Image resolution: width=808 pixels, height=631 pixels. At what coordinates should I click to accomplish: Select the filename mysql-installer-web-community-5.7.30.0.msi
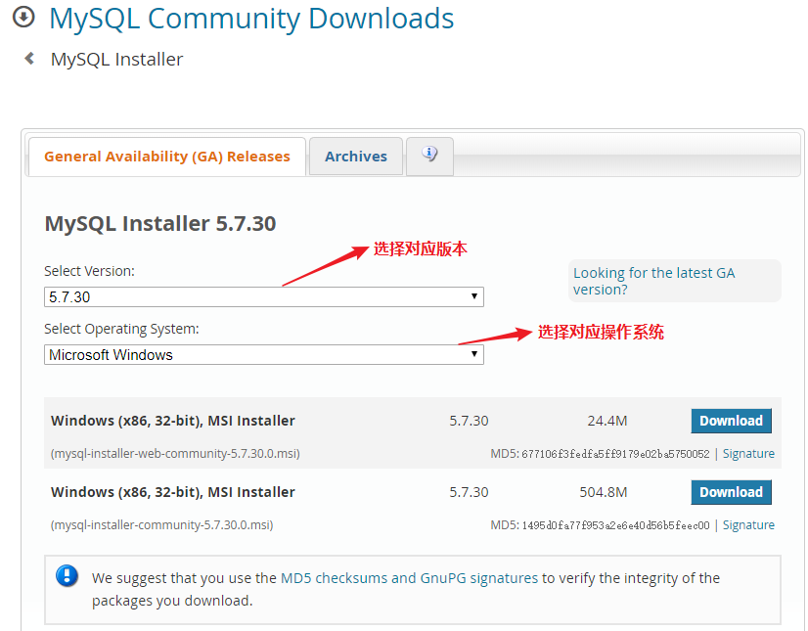pyautogui.click(x=175, y=454)
